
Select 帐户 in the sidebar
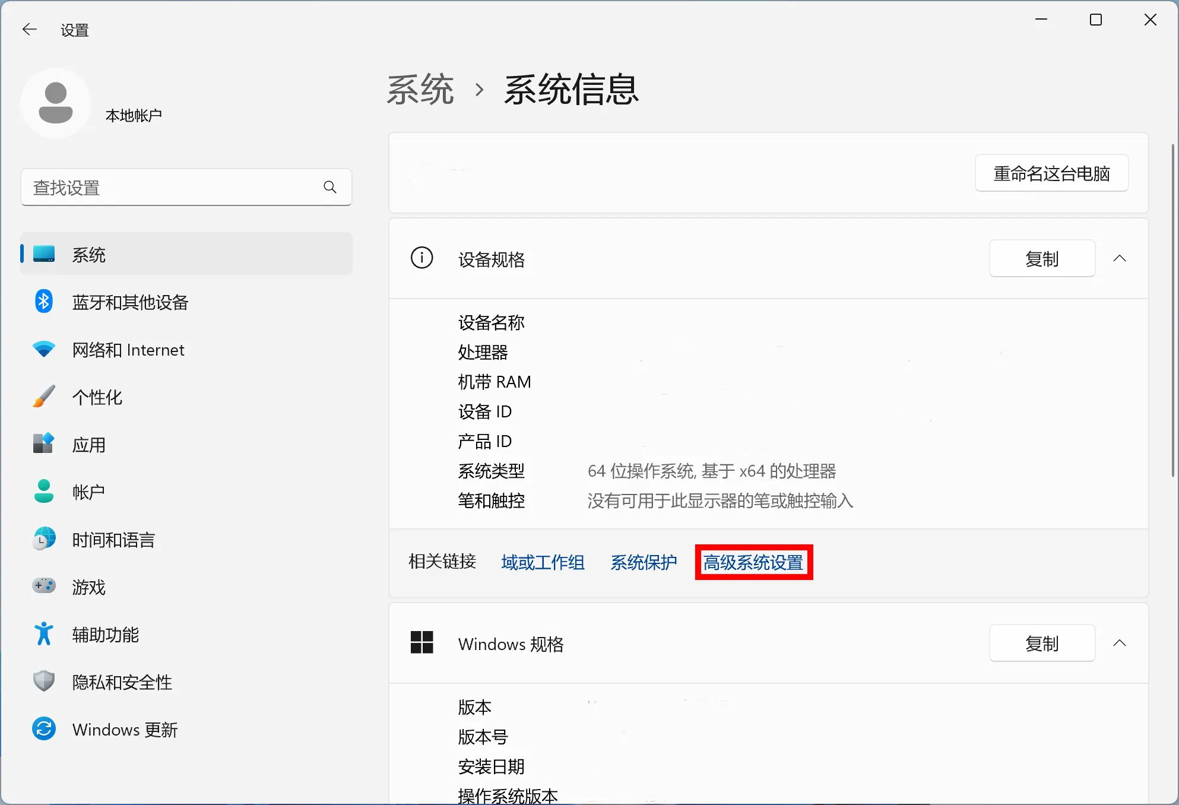pos(186,492)
